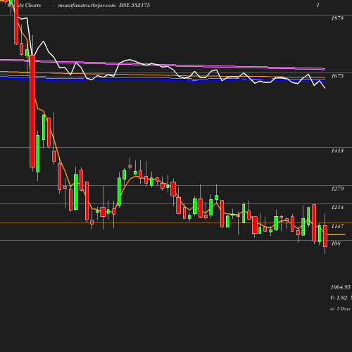Click the 1064.95 closing price value
352x352 pixels.
(x=341, y=287)
